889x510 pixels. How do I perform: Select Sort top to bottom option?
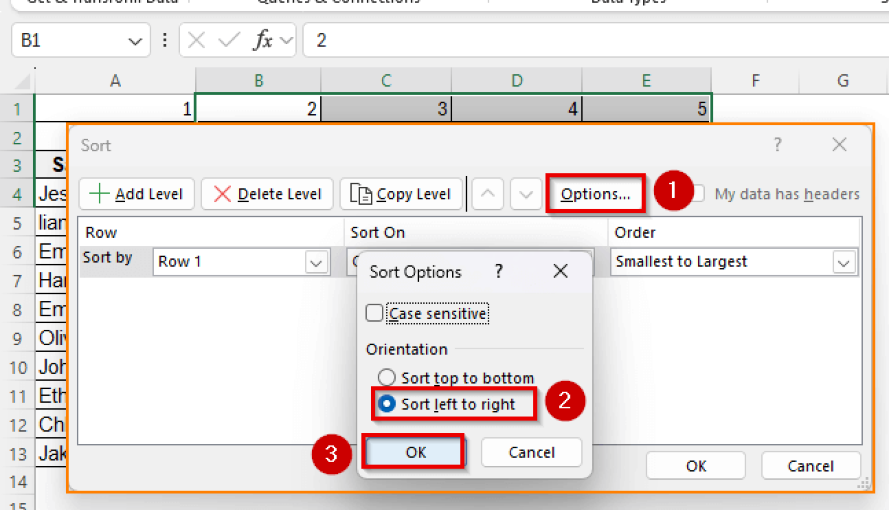click(x=387, y=377)
